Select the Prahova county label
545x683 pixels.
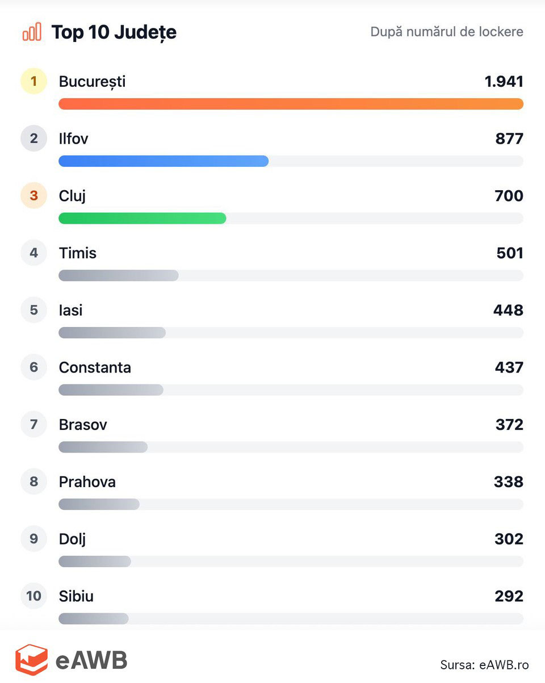pyautogui.click(x=87, y=481)
